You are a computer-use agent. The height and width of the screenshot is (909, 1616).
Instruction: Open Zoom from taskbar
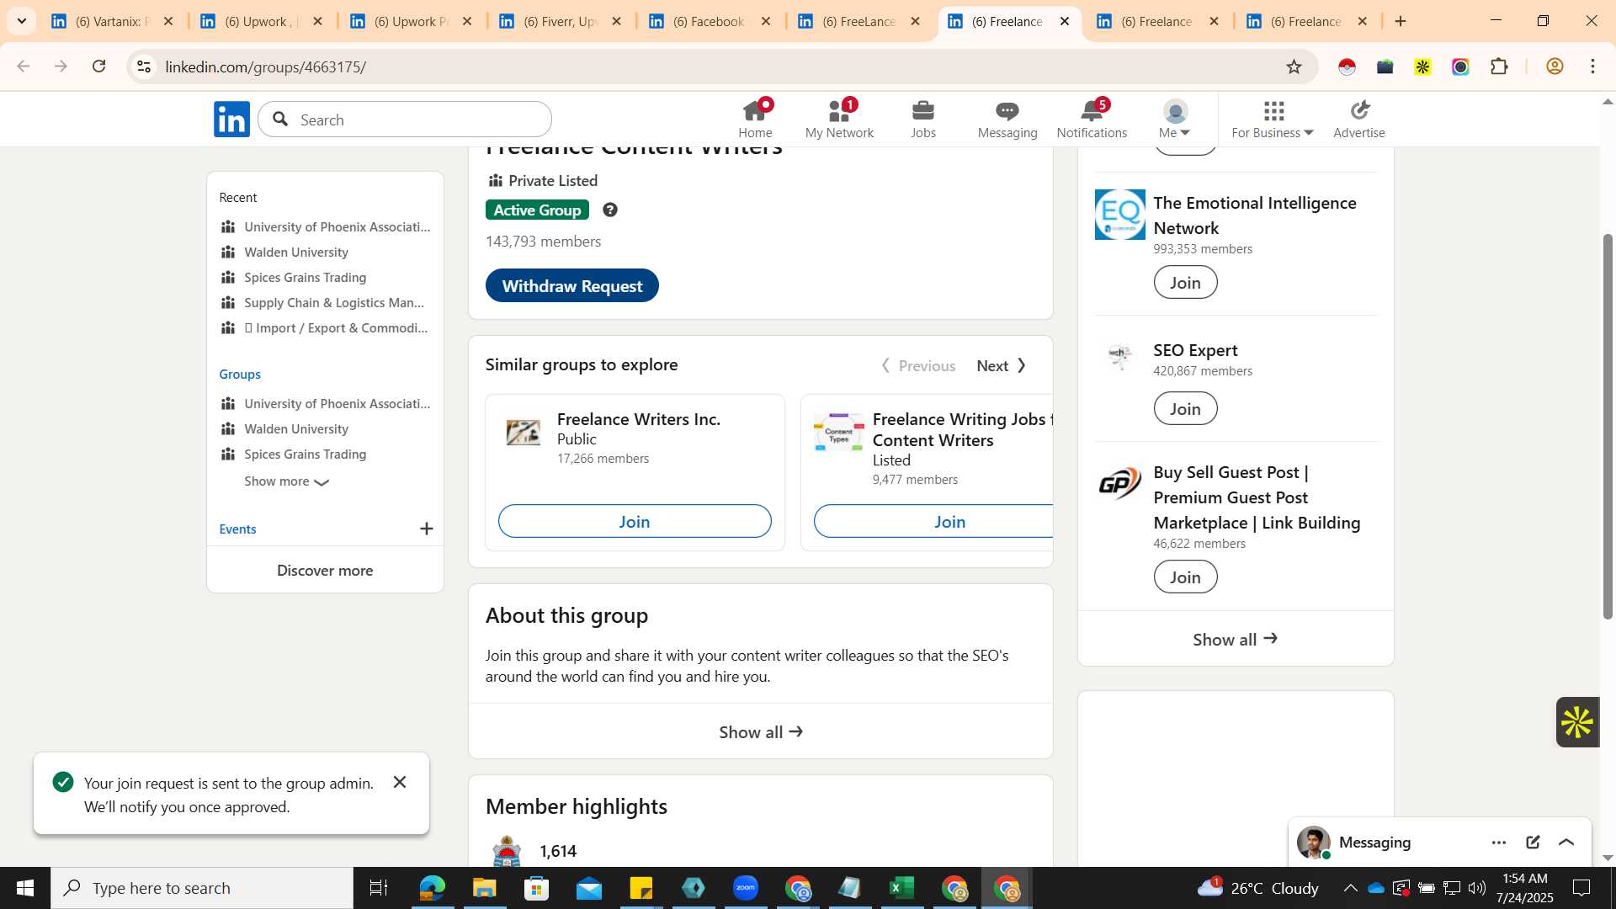(x=746, y=888)
